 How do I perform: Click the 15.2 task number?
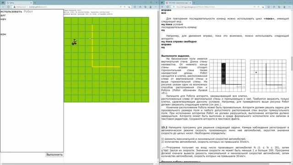point(164,127)
